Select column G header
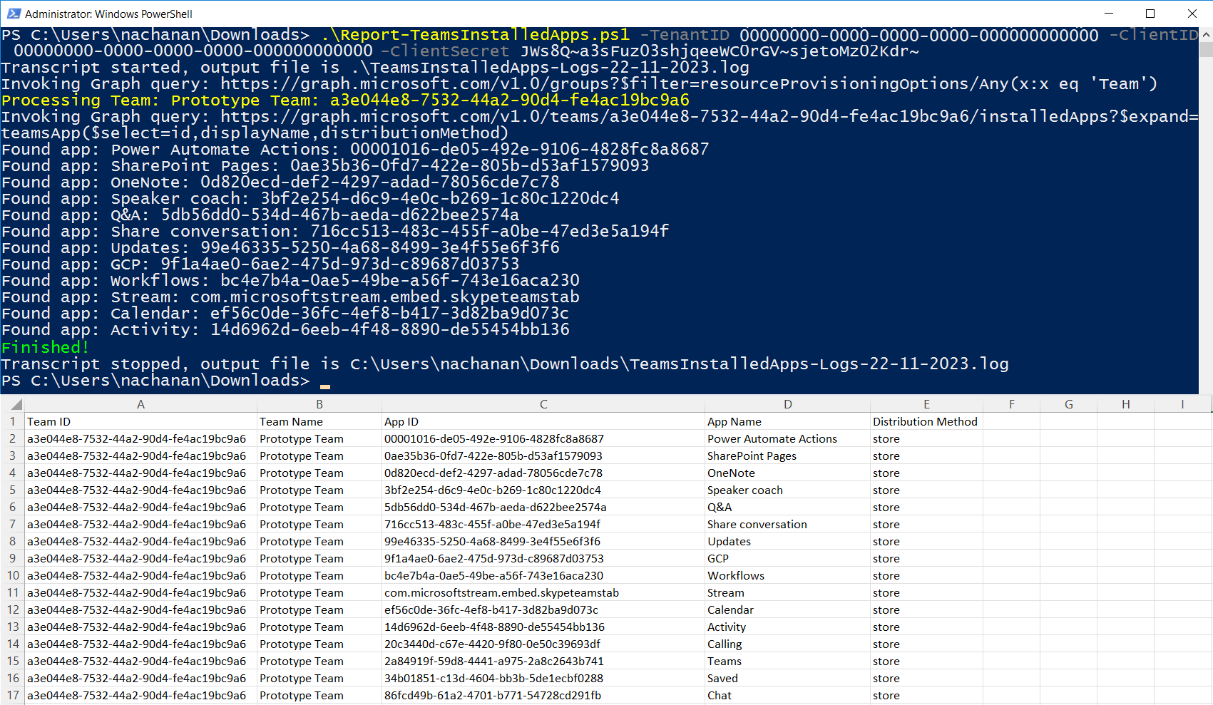 tap(1068, 404)
